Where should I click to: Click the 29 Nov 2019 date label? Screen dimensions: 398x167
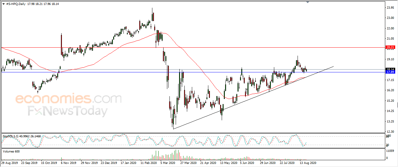point(89,162)
